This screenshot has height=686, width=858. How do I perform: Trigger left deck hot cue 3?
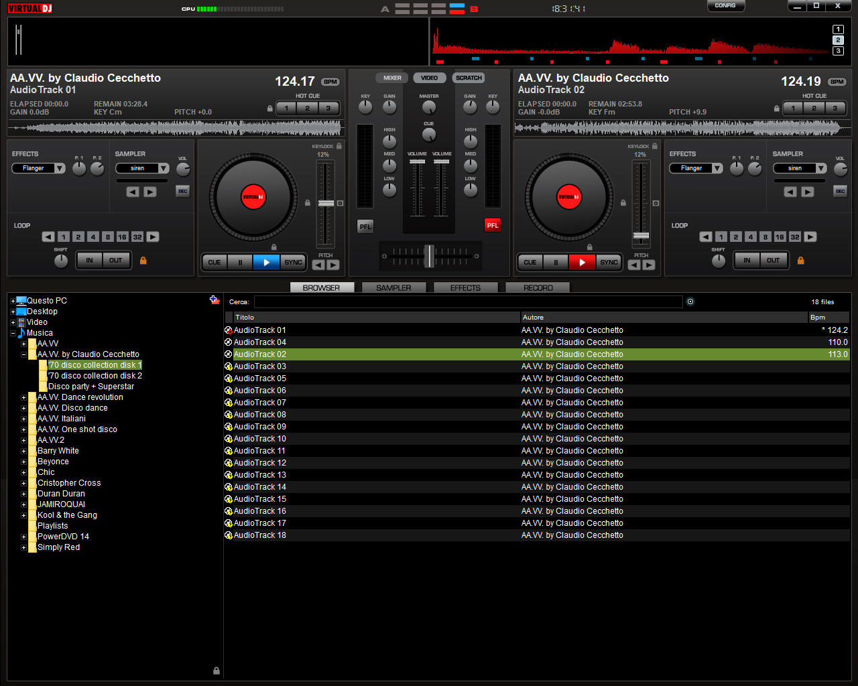328,108
